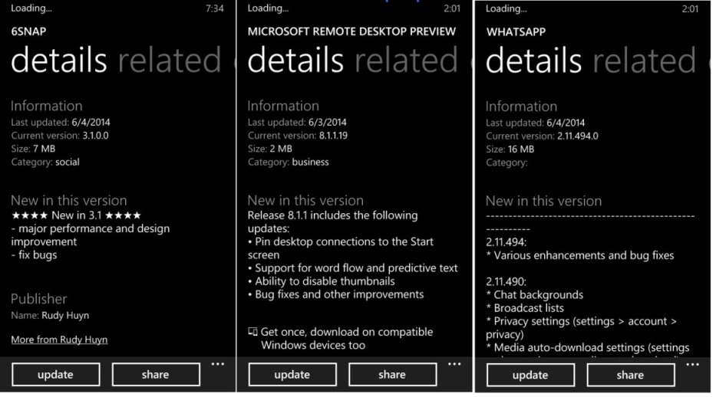Tap update button for WhatsApp
Image resolution: width=716 pixels, height=397 pixels.
(x=530, y=375)
